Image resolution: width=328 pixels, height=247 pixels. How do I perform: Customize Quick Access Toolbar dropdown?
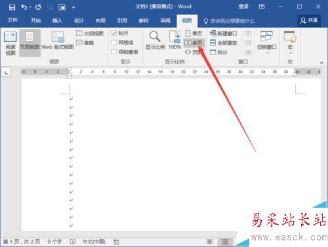(73, 8)
